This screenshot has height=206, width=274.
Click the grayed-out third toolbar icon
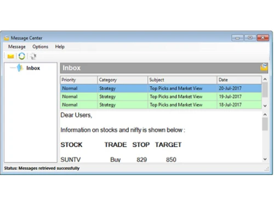point(33,56)
